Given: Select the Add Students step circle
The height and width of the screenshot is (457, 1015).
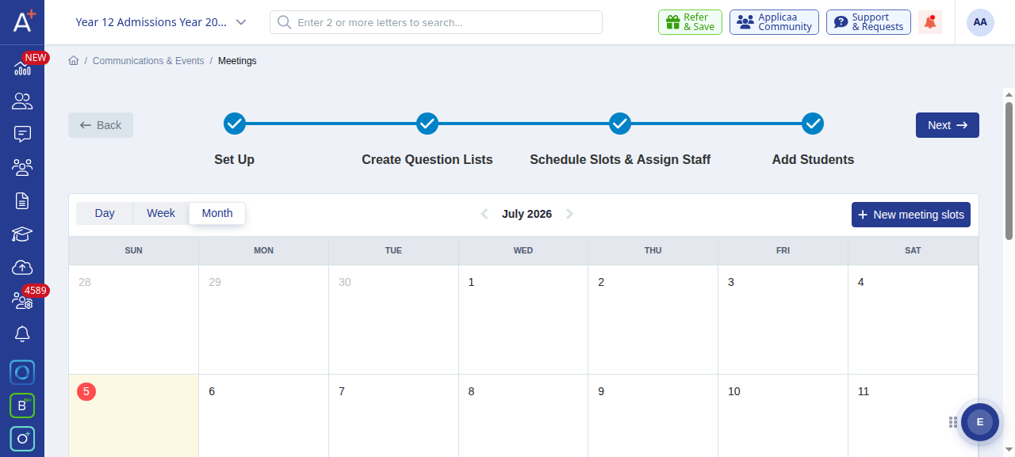Looking at the screenshot, I should pos(813,124).
